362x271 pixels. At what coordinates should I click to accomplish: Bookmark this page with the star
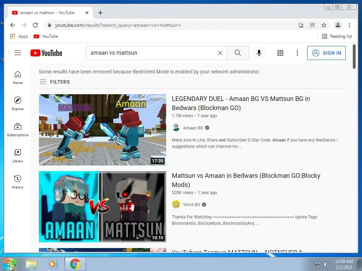click(x=324, y=25)
